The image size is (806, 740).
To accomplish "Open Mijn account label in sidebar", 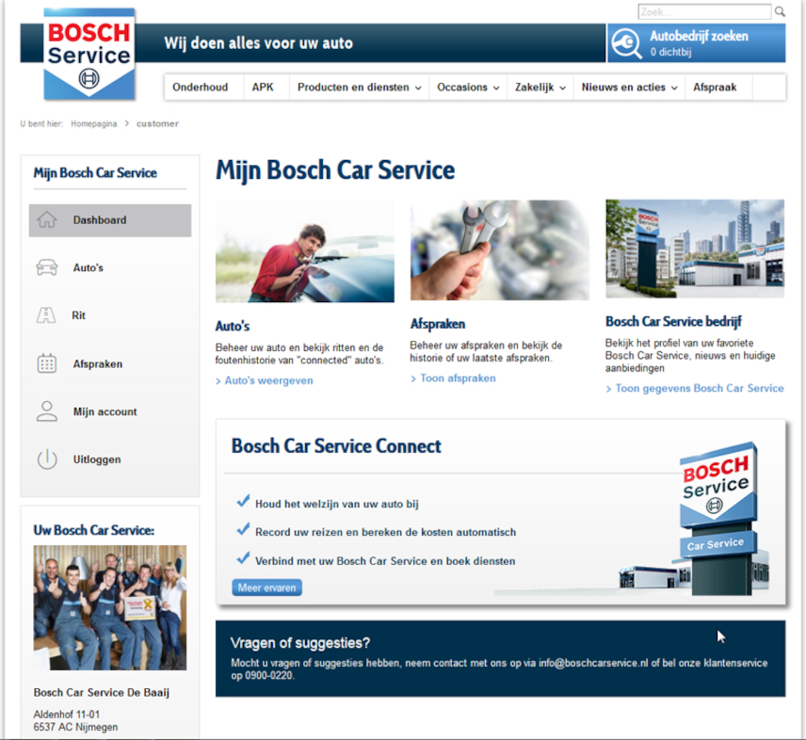I will [x=105, y=411].
